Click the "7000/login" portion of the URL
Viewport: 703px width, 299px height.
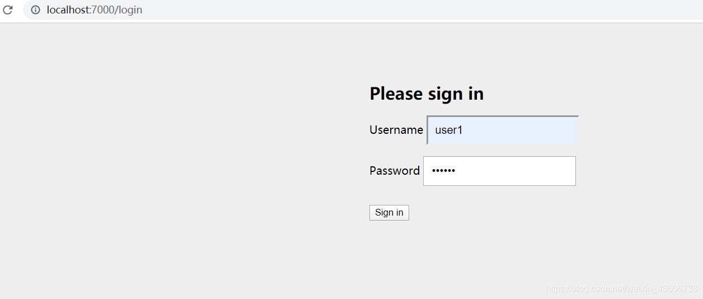[117, 10]
